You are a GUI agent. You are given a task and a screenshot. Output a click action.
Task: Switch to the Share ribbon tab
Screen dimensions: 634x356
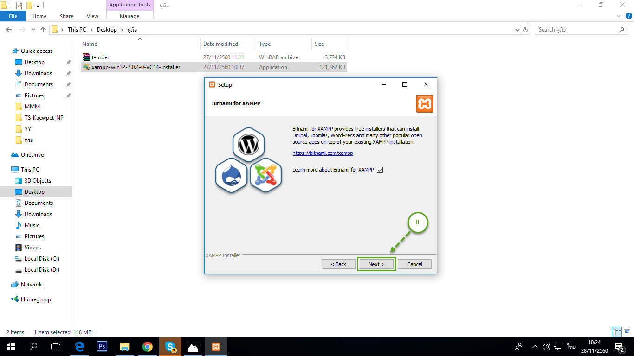[66, 16]
